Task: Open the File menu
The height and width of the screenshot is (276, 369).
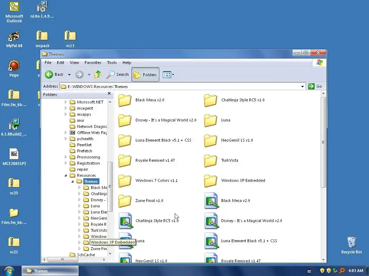Action: pyautogui.click(x=48, y=63)
